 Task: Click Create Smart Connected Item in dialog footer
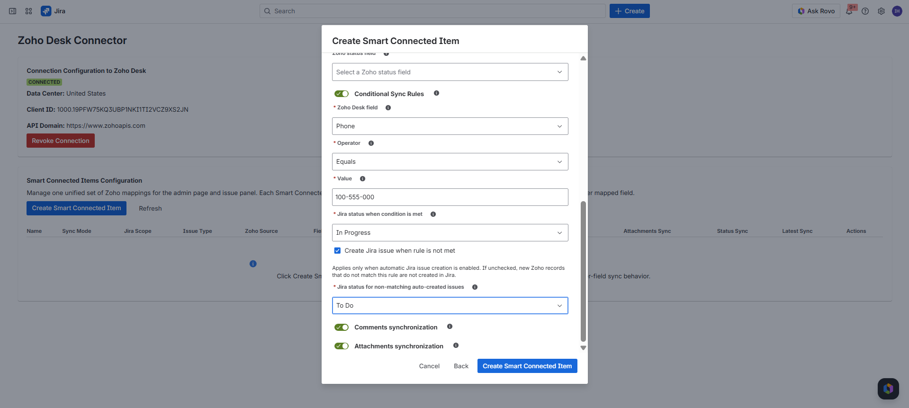click(x=527, y=366)
